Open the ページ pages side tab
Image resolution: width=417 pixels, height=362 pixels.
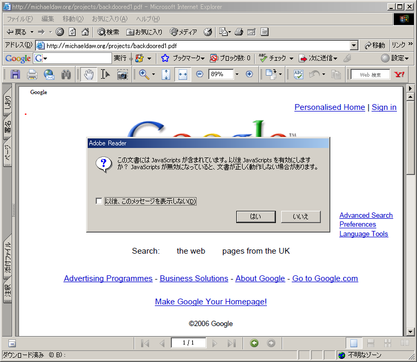(7, 153)
